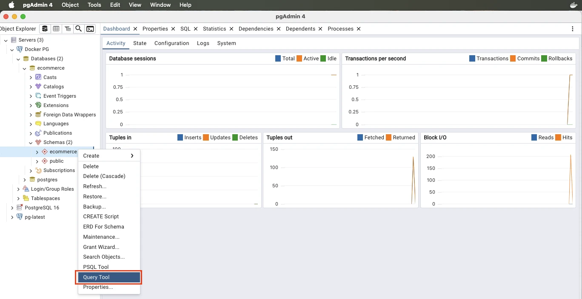The image size is (582, 299).
Task: Click the disconnected PostgreSQL 16 server icon
Action: [x=20, y=208]
